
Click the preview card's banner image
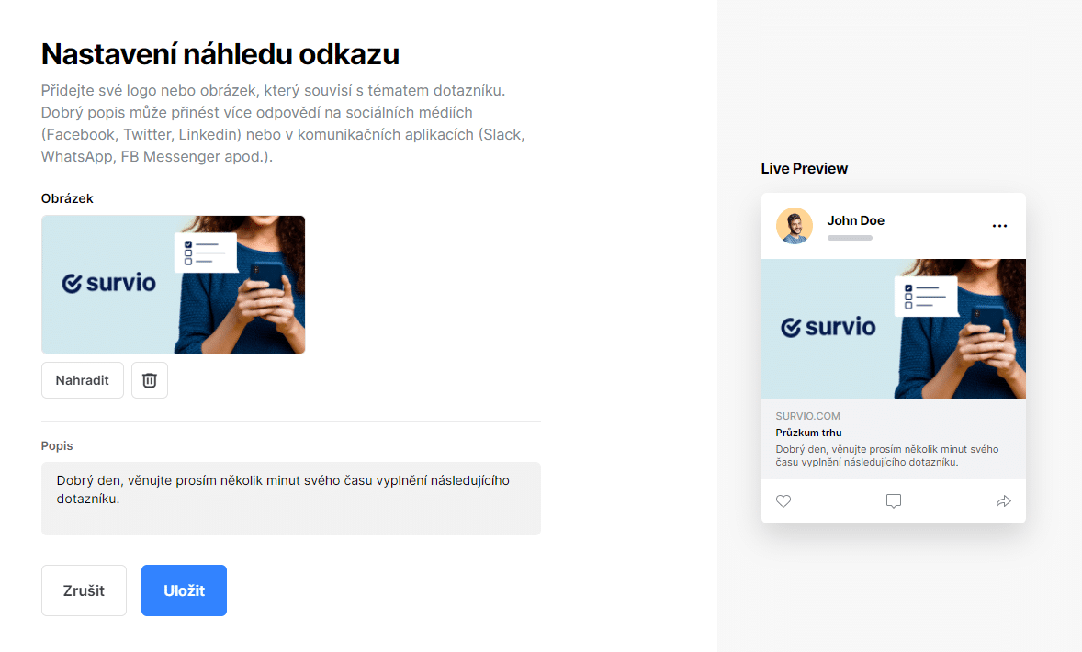click(894, 329)
